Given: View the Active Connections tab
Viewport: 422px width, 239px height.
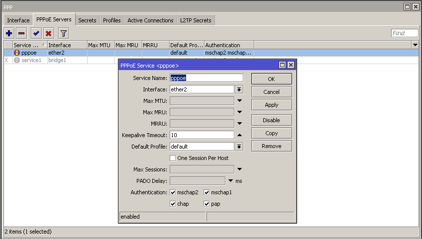Looking at the screenshot, I should 150,20.
